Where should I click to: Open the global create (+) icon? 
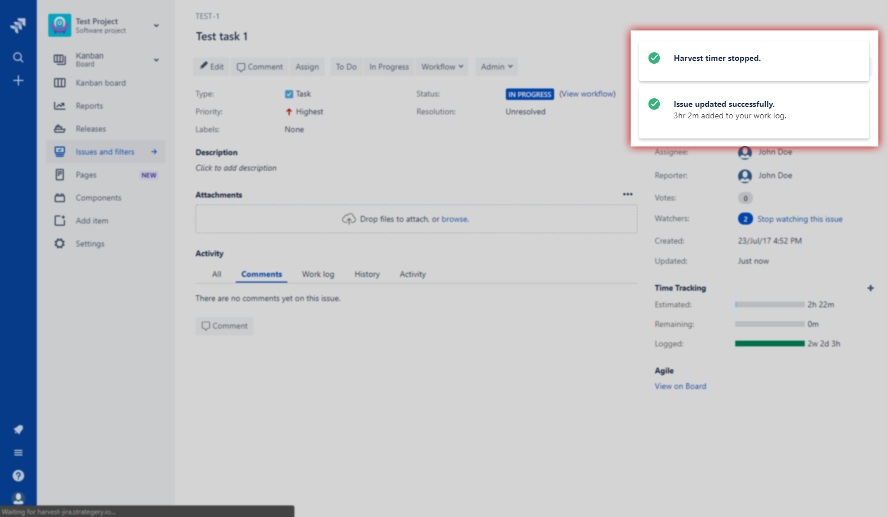(x=18, y=80)
